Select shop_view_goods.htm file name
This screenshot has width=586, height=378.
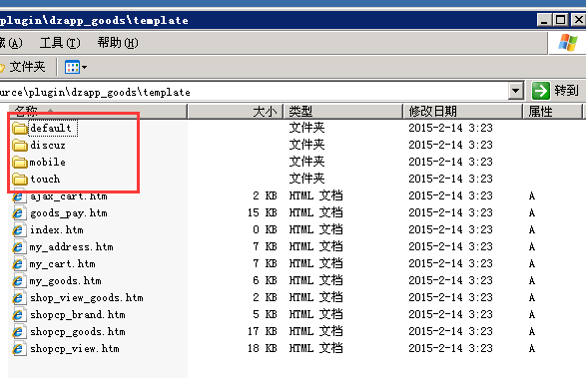click(87, 298)
